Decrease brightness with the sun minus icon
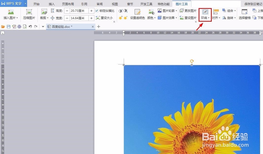This screenshot has width=263, height=154. pos(126,18)
